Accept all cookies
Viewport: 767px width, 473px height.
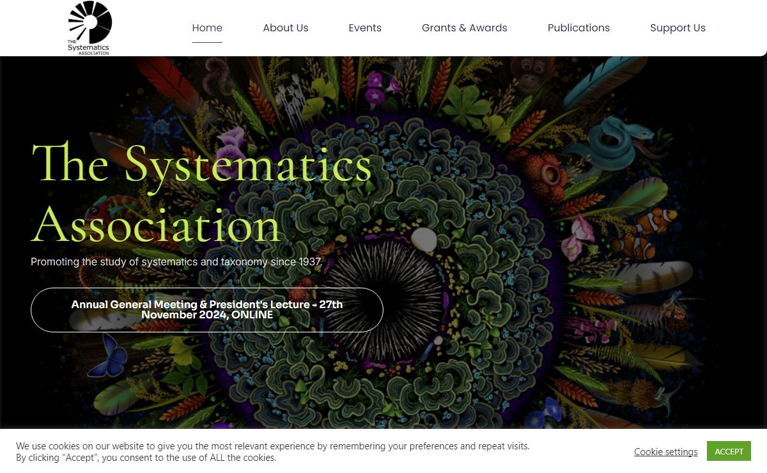(729, 451)
